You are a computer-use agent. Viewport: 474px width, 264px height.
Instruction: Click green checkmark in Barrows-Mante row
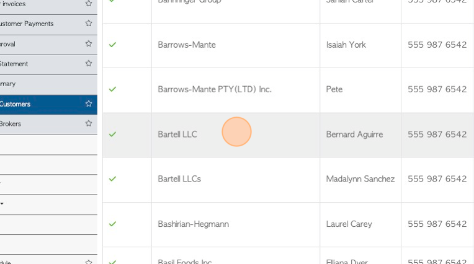112,45
